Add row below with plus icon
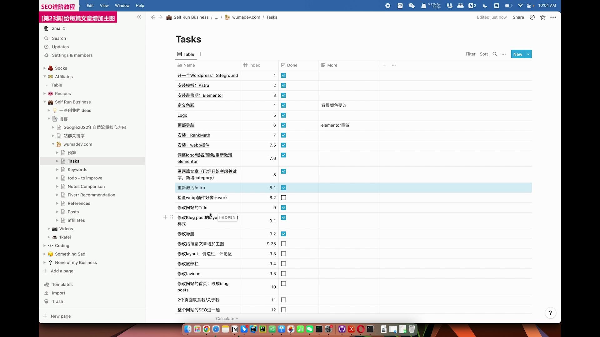This screenshot has height=337, width=600. click(x=165, y=217)
